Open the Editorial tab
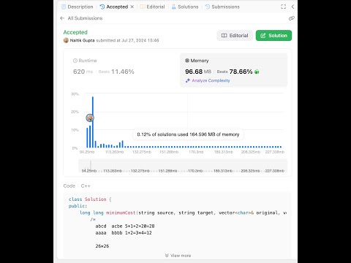The height and width of the screenshot is (263, 351). 153,7
